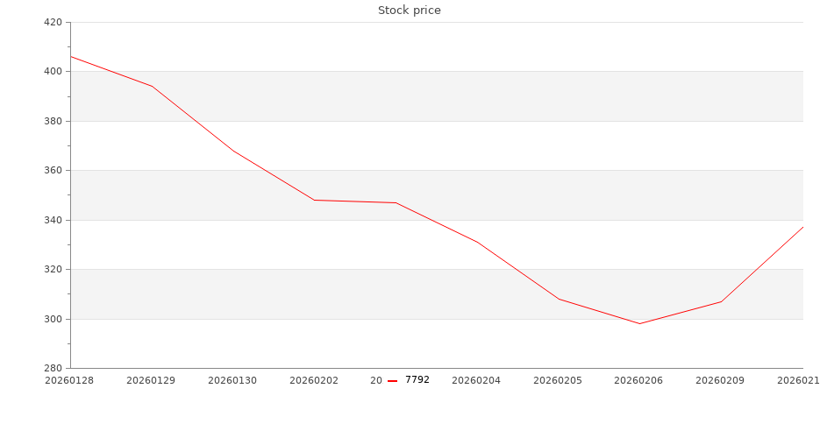Click the 320 y-axis value label

pos(53,270)
